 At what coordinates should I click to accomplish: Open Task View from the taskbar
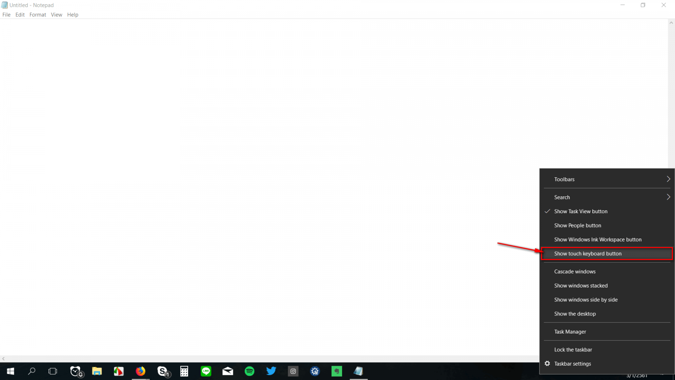(53, 371)
